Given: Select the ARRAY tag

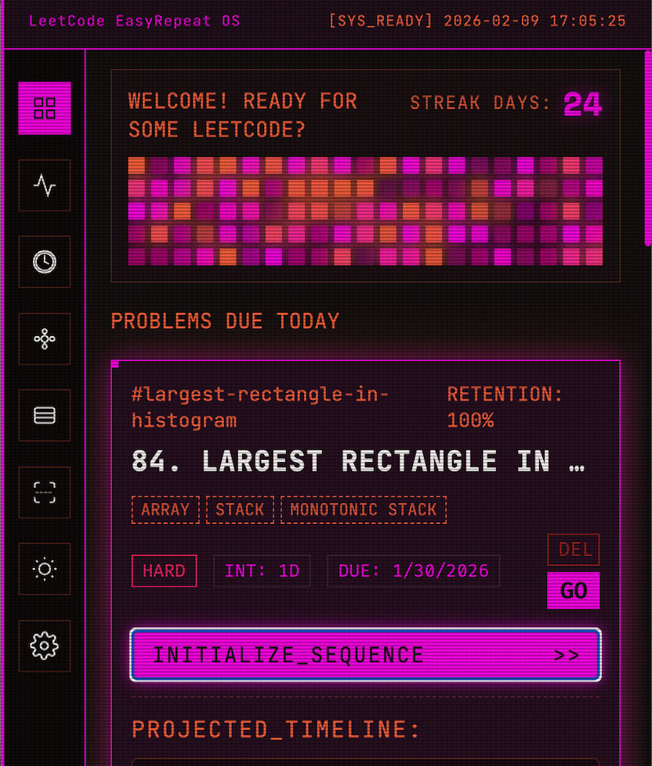Looking at the screenshot, I should (165, 510).
